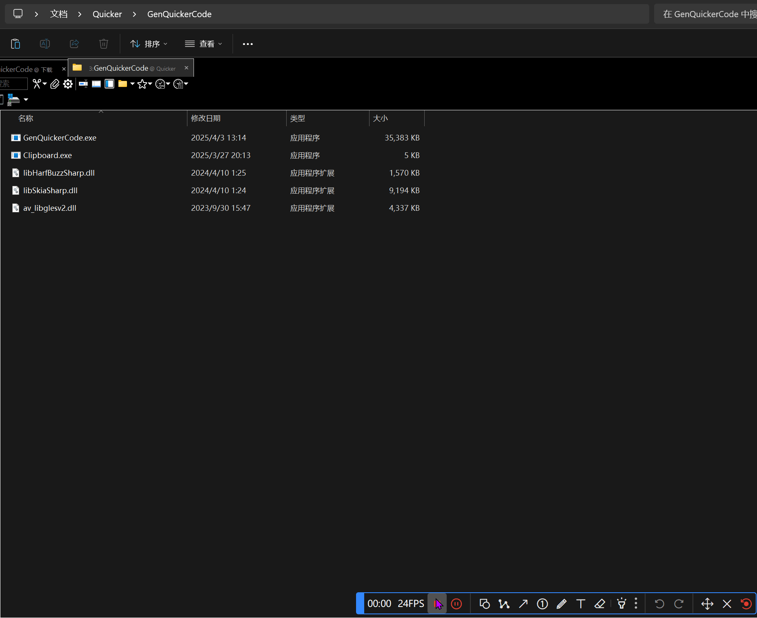Open the 查看 view dropdown

pos(203,44)
